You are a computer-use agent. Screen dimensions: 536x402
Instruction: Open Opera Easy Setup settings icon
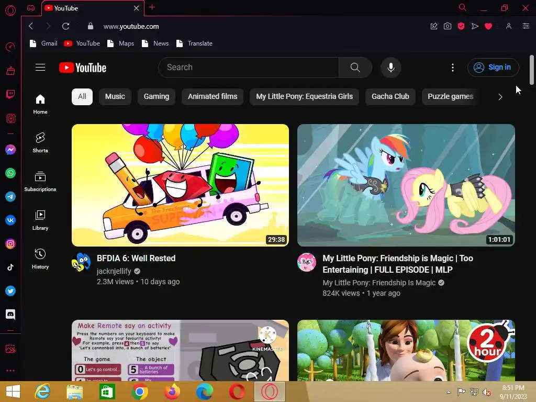pyautogui.click(x=526, y=26)
